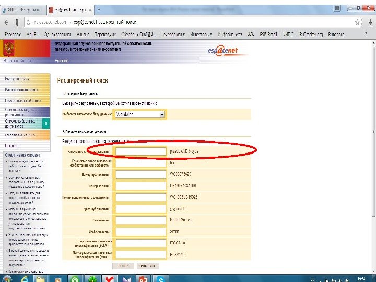Switch to the ФИПС browser tab
The height and width of the screenshot is (282, 376).
pyautogui.click(x=23, y=10)
